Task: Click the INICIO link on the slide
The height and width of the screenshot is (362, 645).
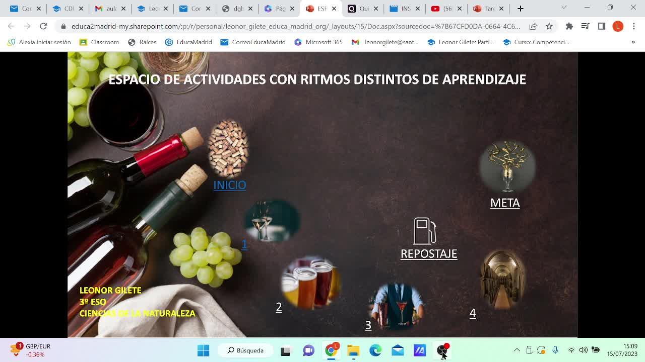Action: click(x=229, y=185)
